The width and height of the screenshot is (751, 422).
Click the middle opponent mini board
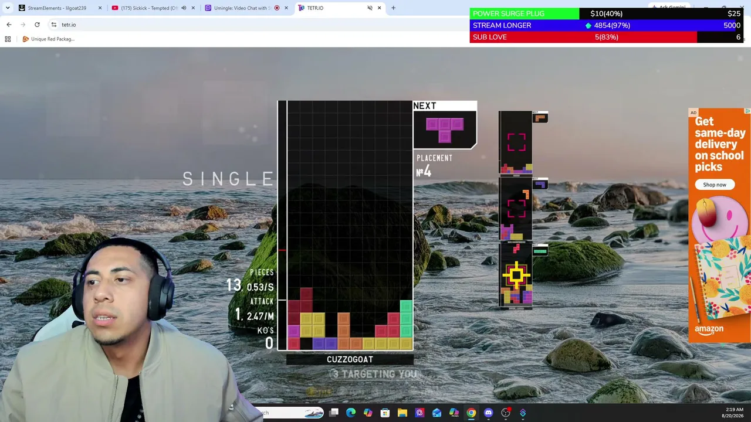tap(516, 209)
